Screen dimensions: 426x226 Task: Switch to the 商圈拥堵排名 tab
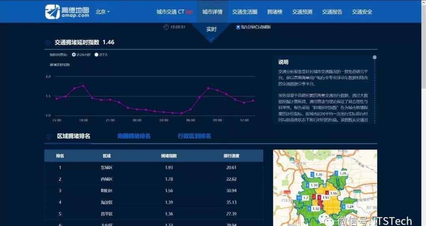click(x=134, y=136)
